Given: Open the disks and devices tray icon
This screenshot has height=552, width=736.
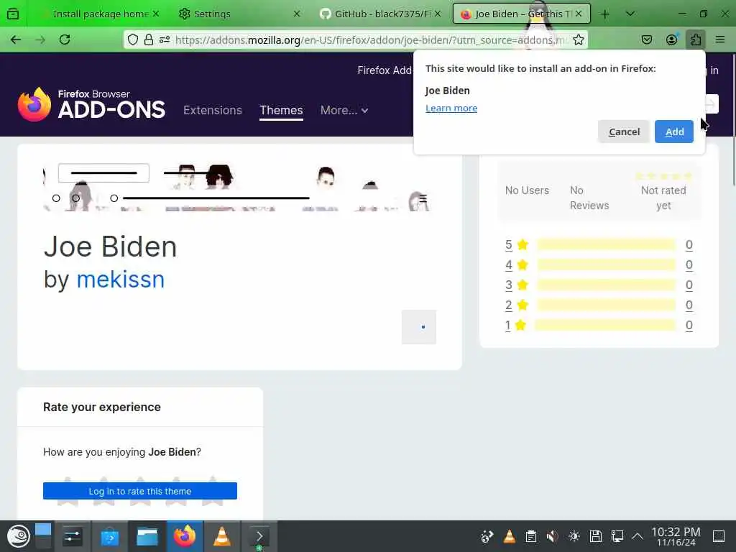Looking at the screenshot, I should [x=596, y=536].
